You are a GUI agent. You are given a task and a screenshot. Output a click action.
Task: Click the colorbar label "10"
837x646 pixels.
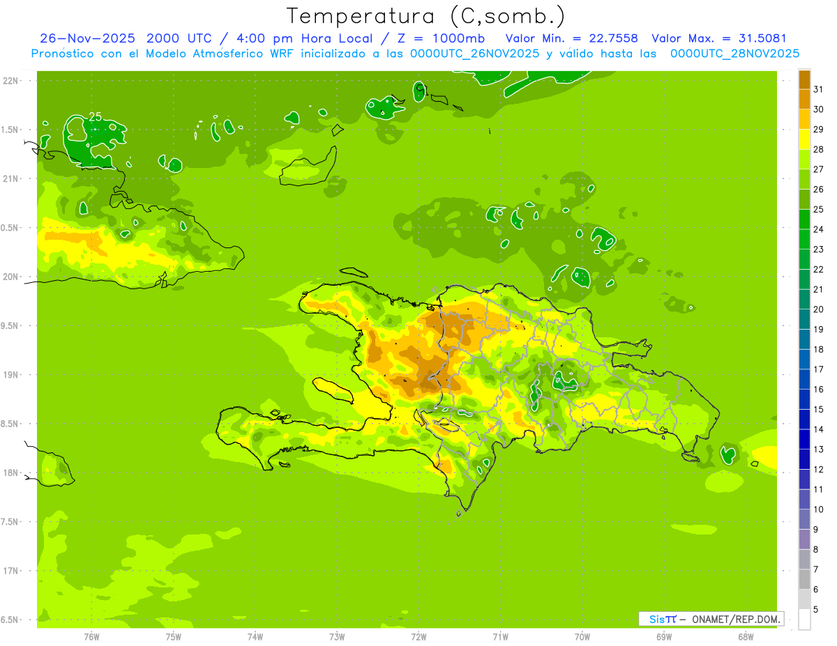pyautogui.click(x=819, y=509)
